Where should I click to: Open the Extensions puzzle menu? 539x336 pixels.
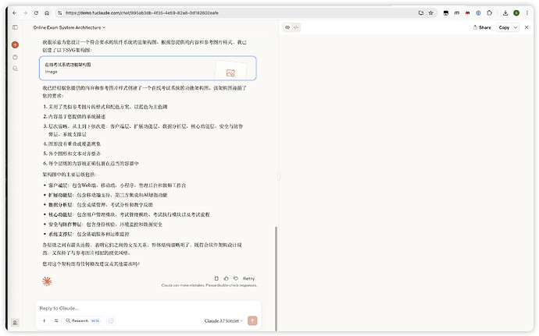pyautogui.click(x=489, y=13)
